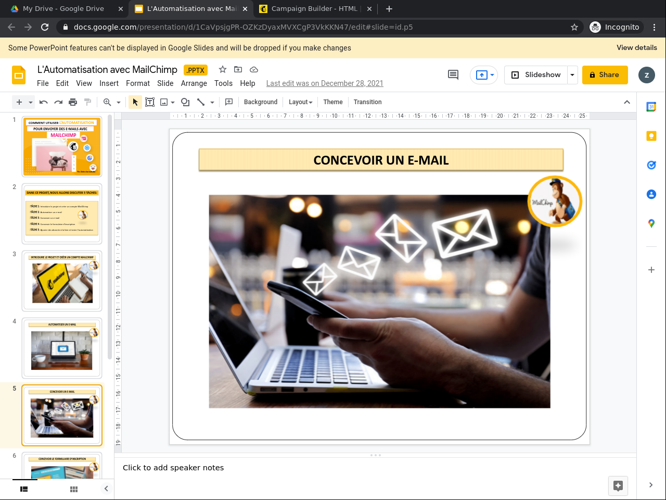666x500 pixels.
Task: Add a new slide with plus icon
Action: pos(19,102)
